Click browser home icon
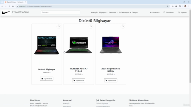The height and width of the screenshot is (107, 191). (13, 6)
